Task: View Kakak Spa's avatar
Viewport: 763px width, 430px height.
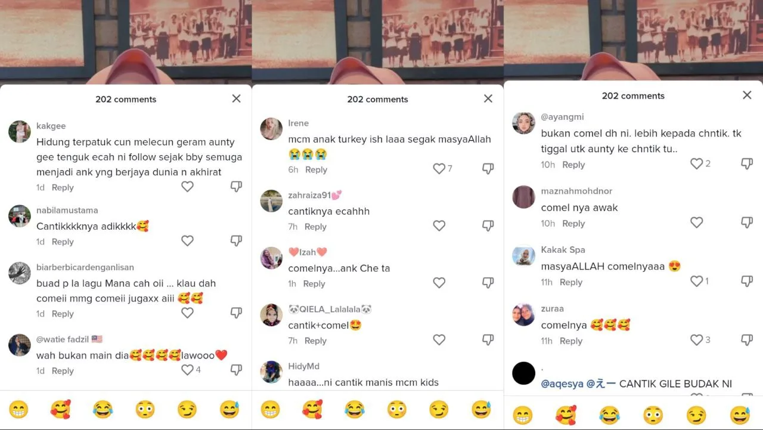Action: 524,256
